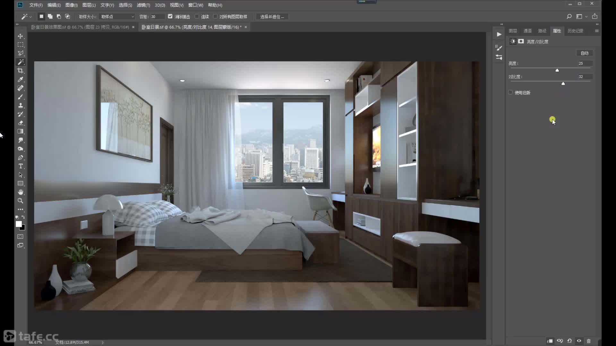View previous state button in properties
Viewport: 616px width, 346px height.
(560, 341)
